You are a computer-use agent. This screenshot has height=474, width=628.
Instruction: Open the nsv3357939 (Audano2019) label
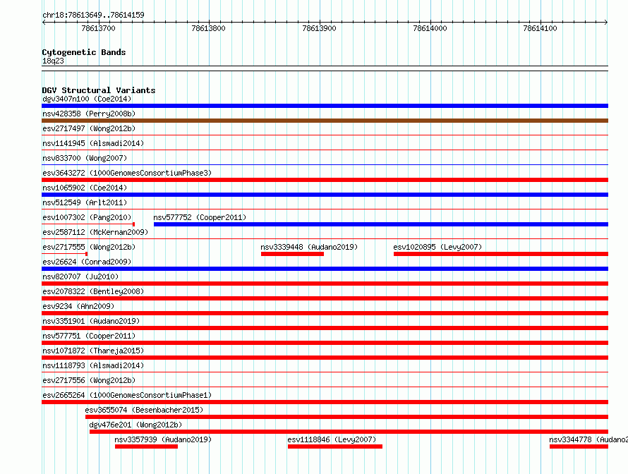point(164,439)
